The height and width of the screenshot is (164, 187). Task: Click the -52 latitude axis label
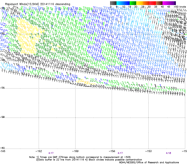point(2,34)
